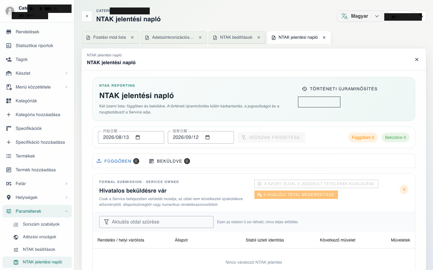Open start date calendar picker icon
The image size is (433, 270).
(138, 137)
